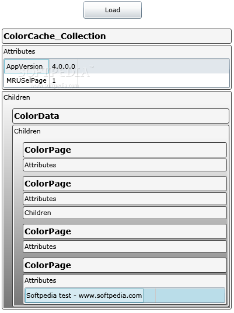
Task: Click Attributes section of second ColorPage
Action: (x=125, y=199)
